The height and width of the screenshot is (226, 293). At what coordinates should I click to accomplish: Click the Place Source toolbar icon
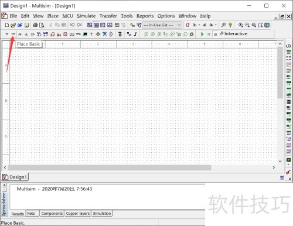tap(7, 34)
